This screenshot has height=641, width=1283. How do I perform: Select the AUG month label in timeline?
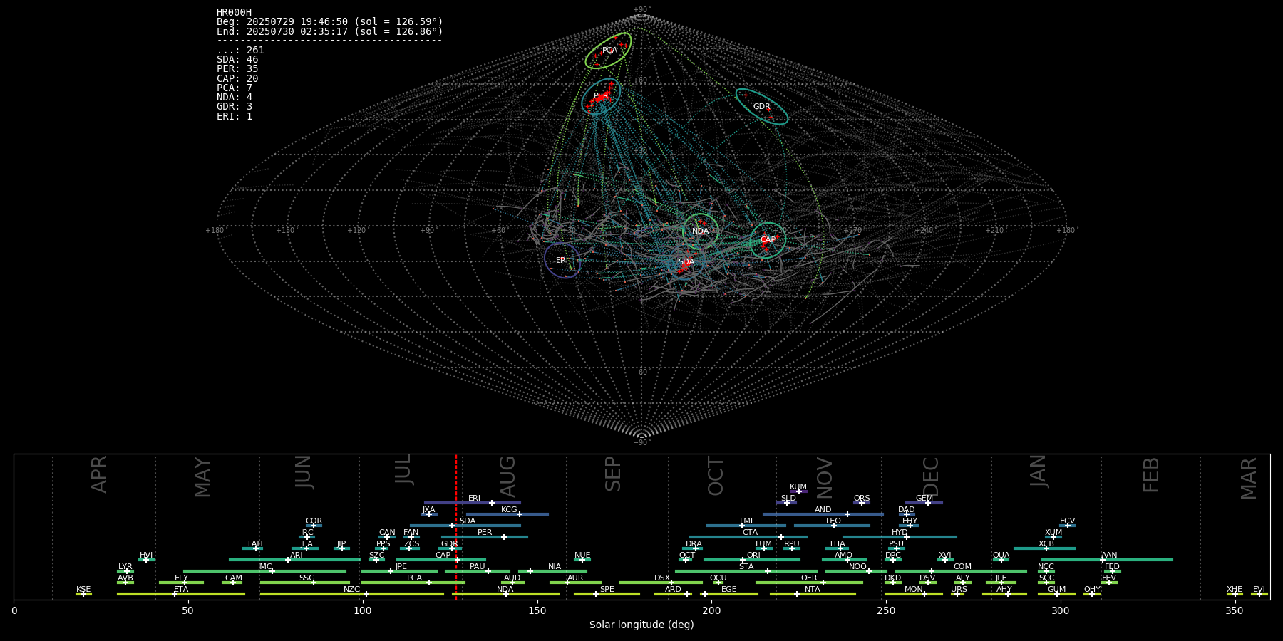pos(507,477)
